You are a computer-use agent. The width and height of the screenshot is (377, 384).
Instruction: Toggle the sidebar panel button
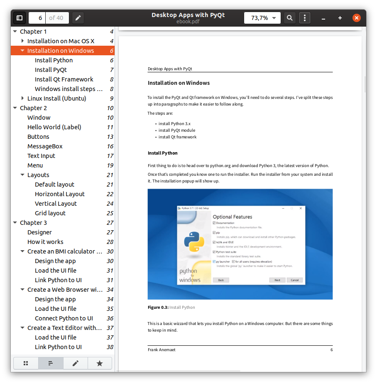pyautogui.click(x=20, y=18)
